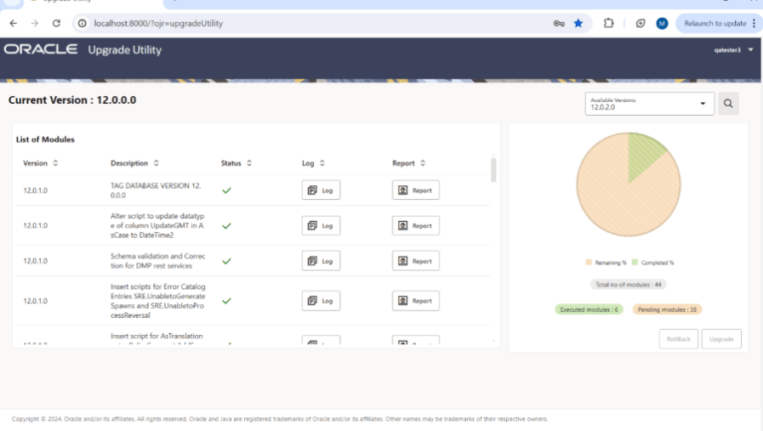Viewport: 763px width, 431px height.
Task: Go back using the browser back arrow
Action: point(13,23)
